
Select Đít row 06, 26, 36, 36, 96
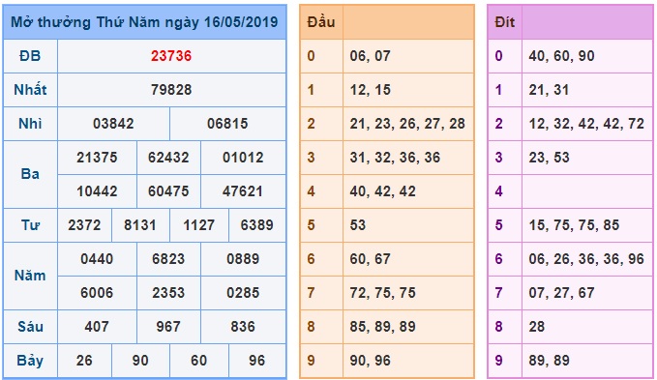(x=586, y=259)
